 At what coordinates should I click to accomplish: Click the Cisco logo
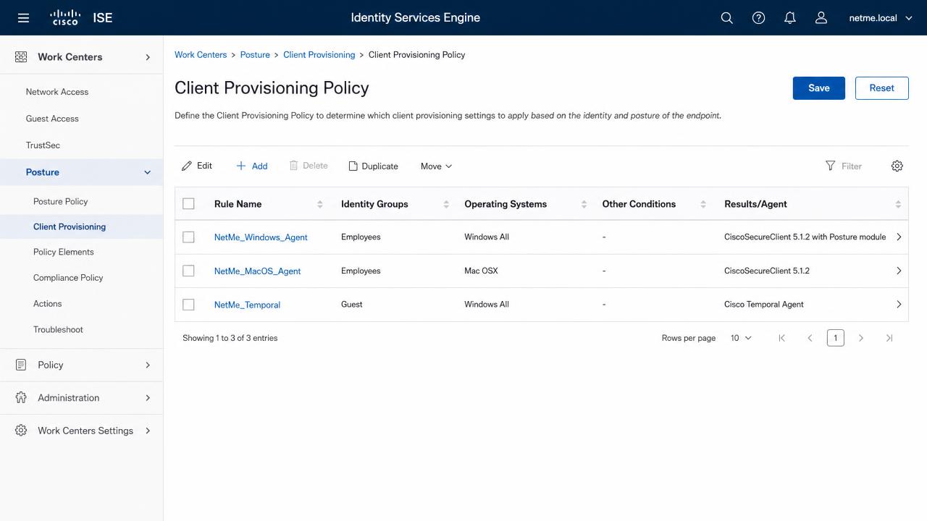(65, 17)
